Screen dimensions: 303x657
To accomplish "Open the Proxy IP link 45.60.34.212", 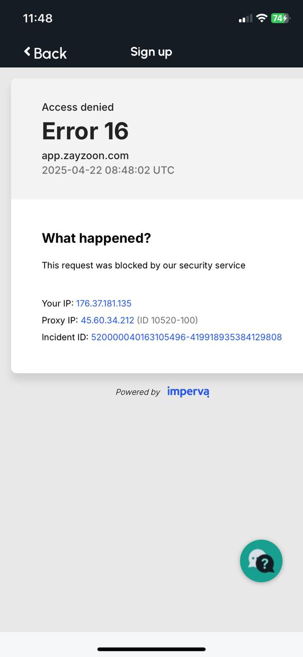I will 108,320.
